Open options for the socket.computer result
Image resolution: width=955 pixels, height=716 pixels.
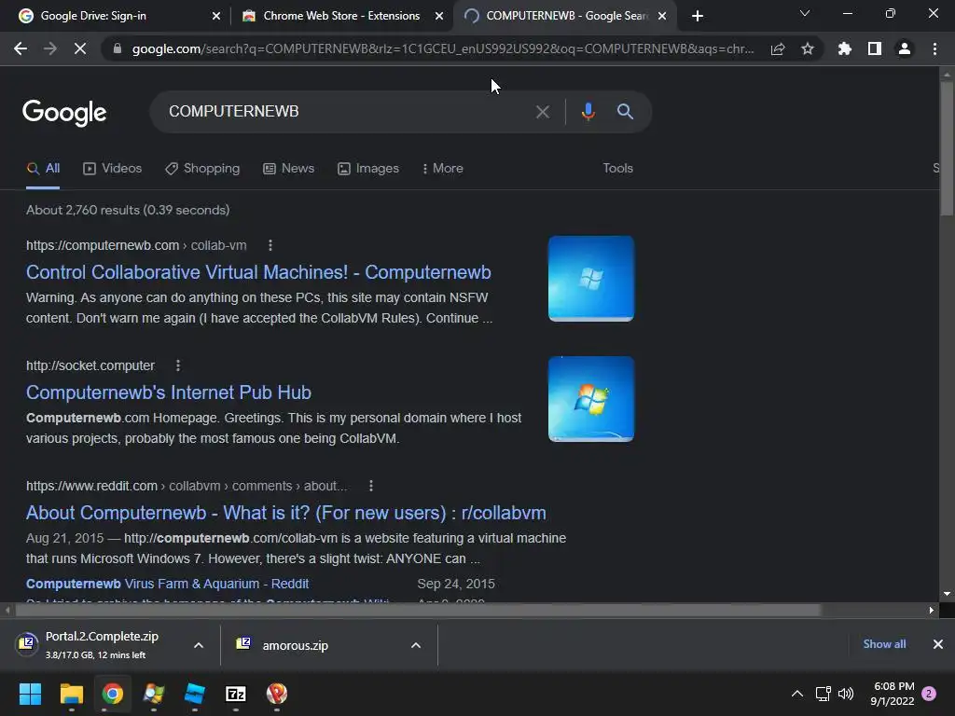tap(178, 365)
